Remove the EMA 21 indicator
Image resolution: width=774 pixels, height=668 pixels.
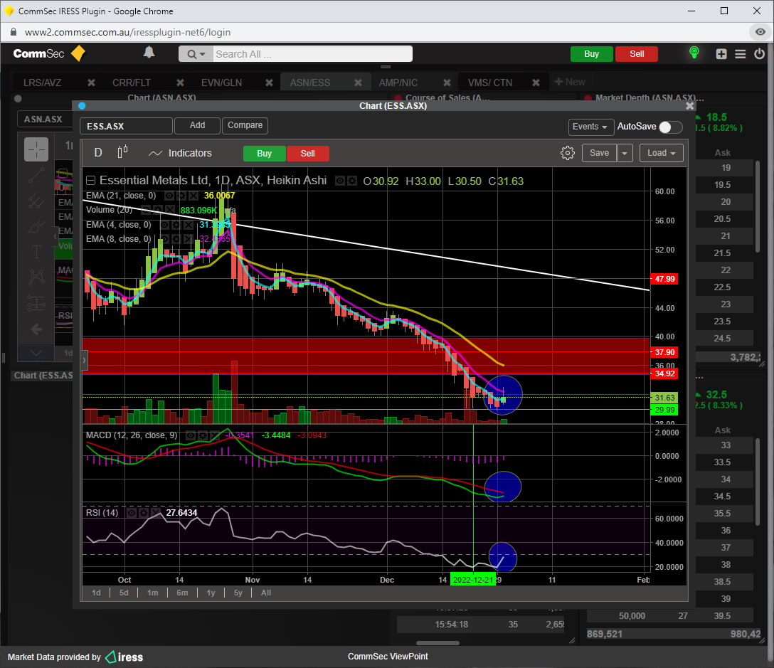pos(194,196)
